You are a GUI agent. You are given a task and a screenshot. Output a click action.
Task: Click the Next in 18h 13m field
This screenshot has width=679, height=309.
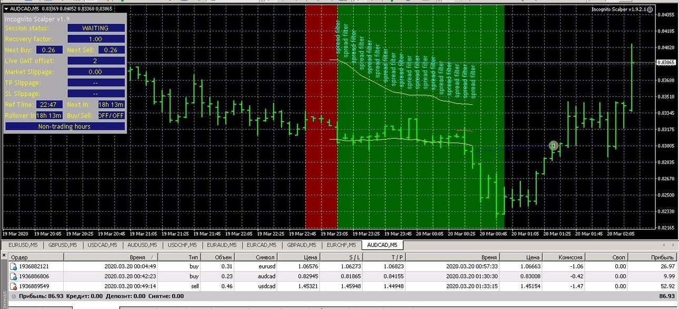click(111, 104)
